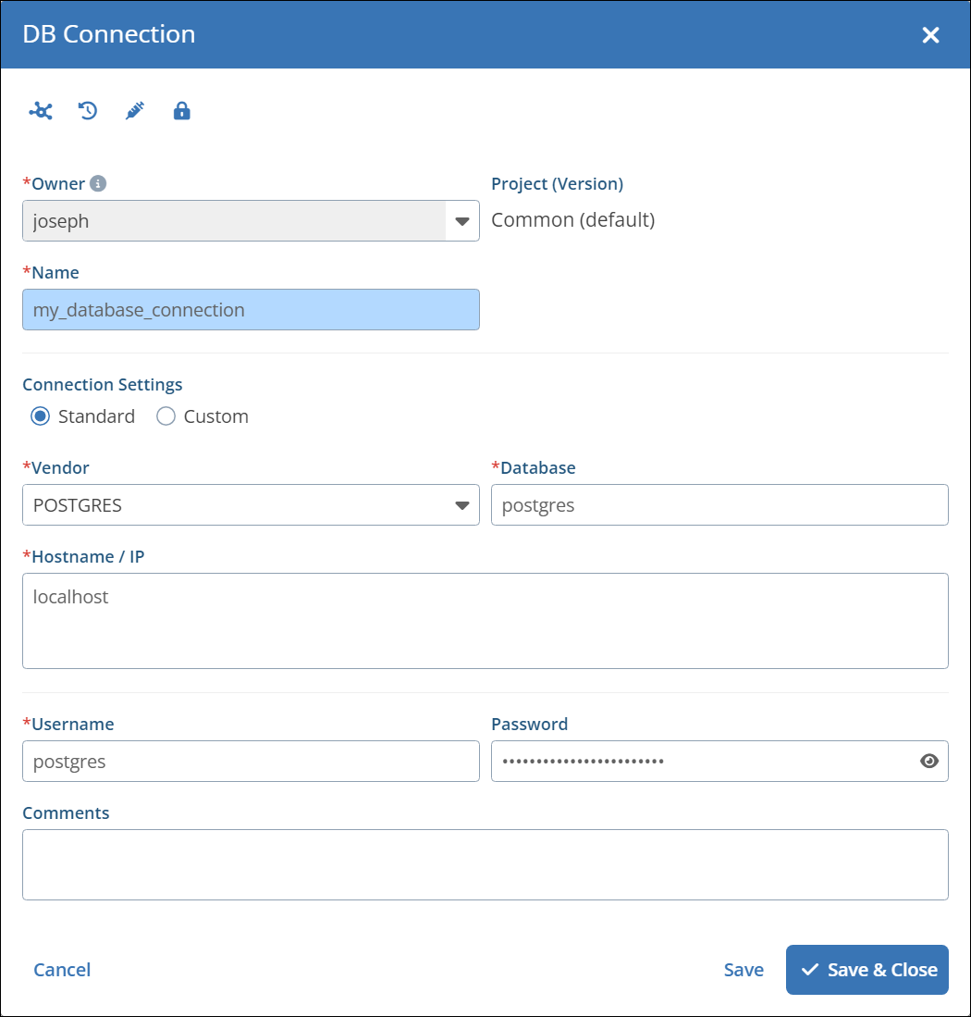Focus the Database text field

pos(719,505)
